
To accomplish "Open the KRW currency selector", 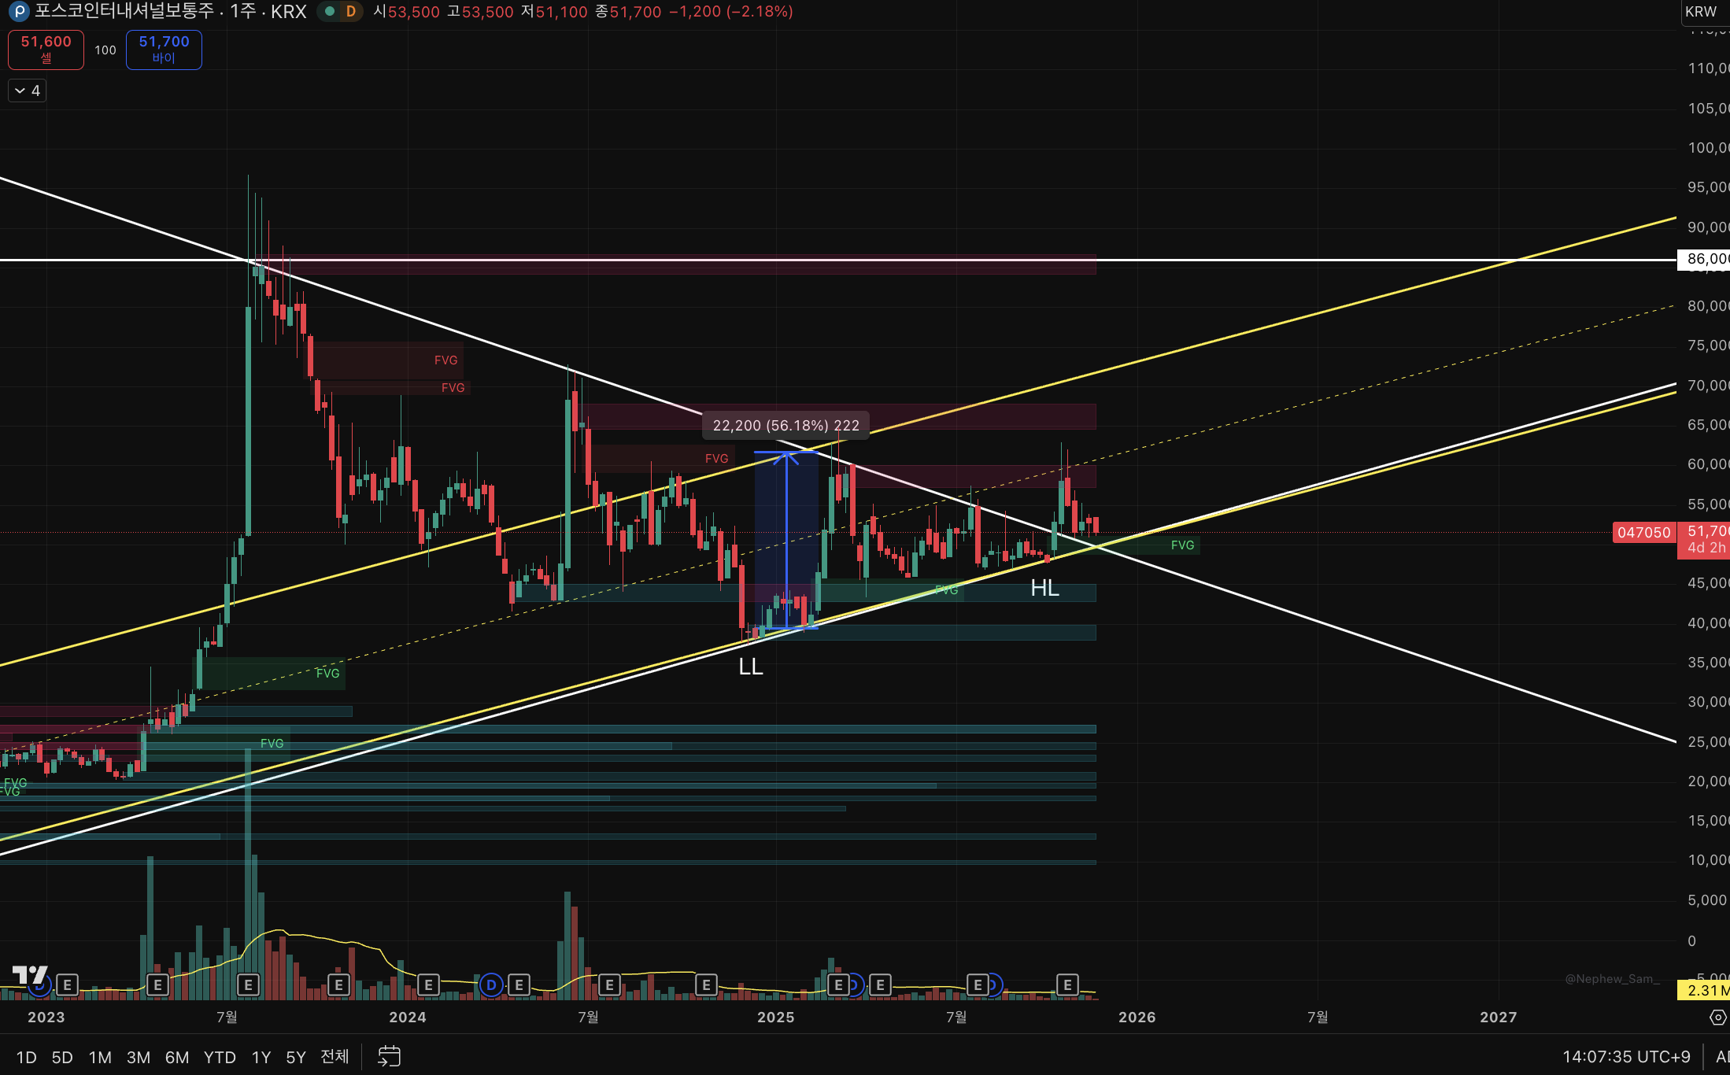I will pos(1702,12).
